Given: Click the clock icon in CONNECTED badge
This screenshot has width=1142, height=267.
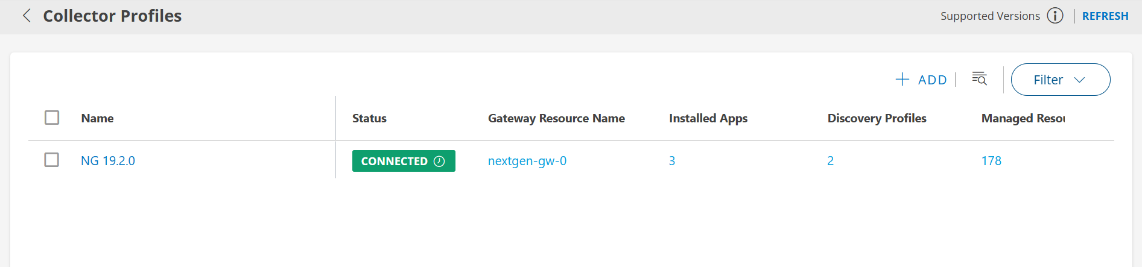Looking at the screenshot, I should point(439,161).
